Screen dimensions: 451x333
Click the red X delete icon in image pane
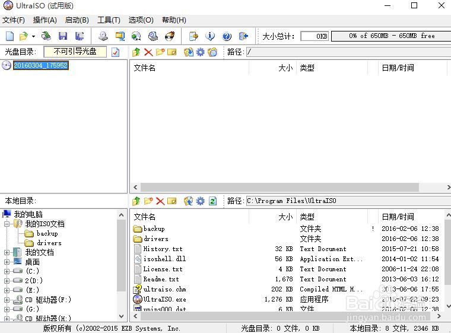pos(148,52)
